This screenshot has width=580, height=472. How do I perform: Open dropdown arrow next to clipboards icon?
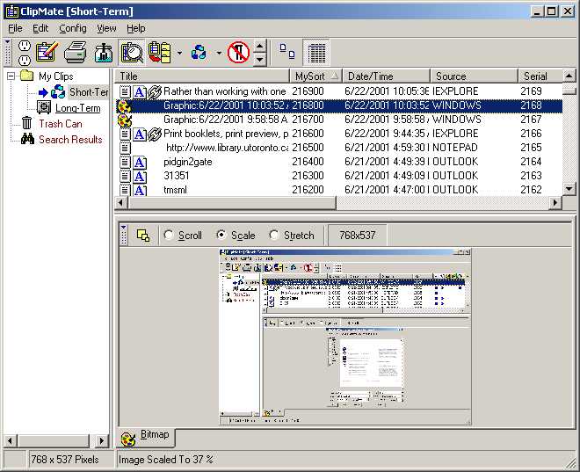click(179, 53)
